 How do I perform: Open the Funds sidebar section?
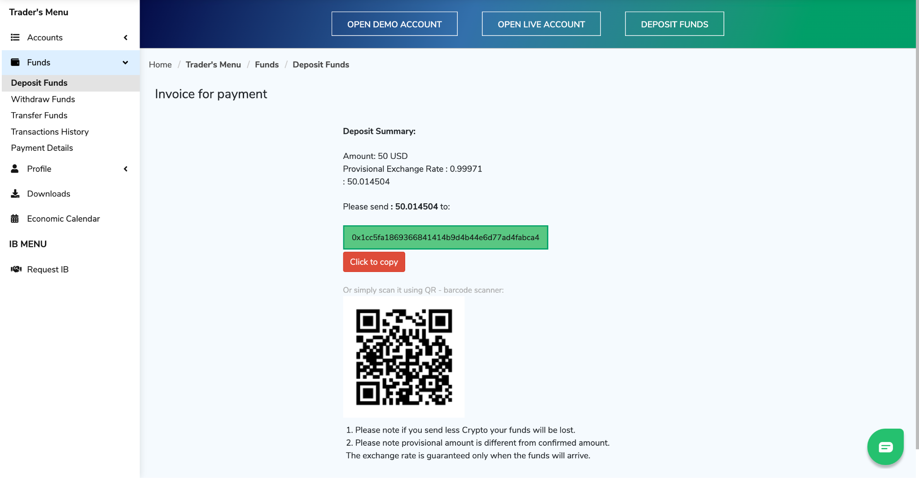point(71,62)
